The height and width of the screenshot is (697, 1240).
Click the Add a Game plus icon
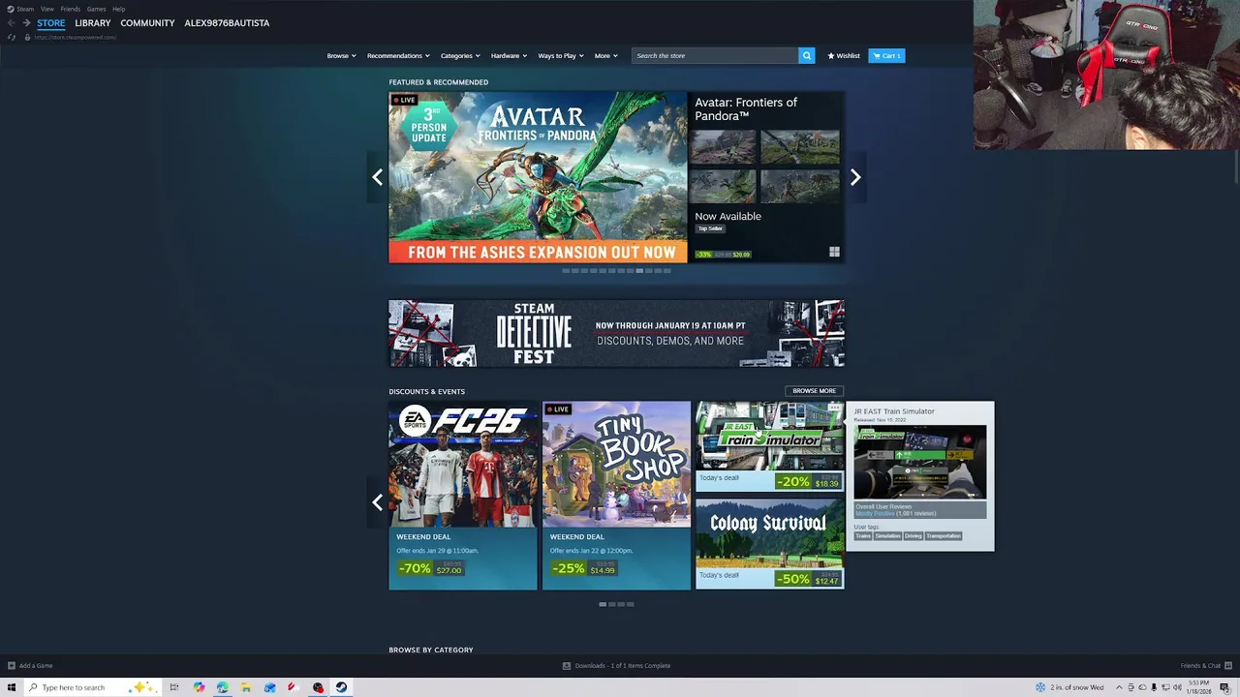click(12, 665)
